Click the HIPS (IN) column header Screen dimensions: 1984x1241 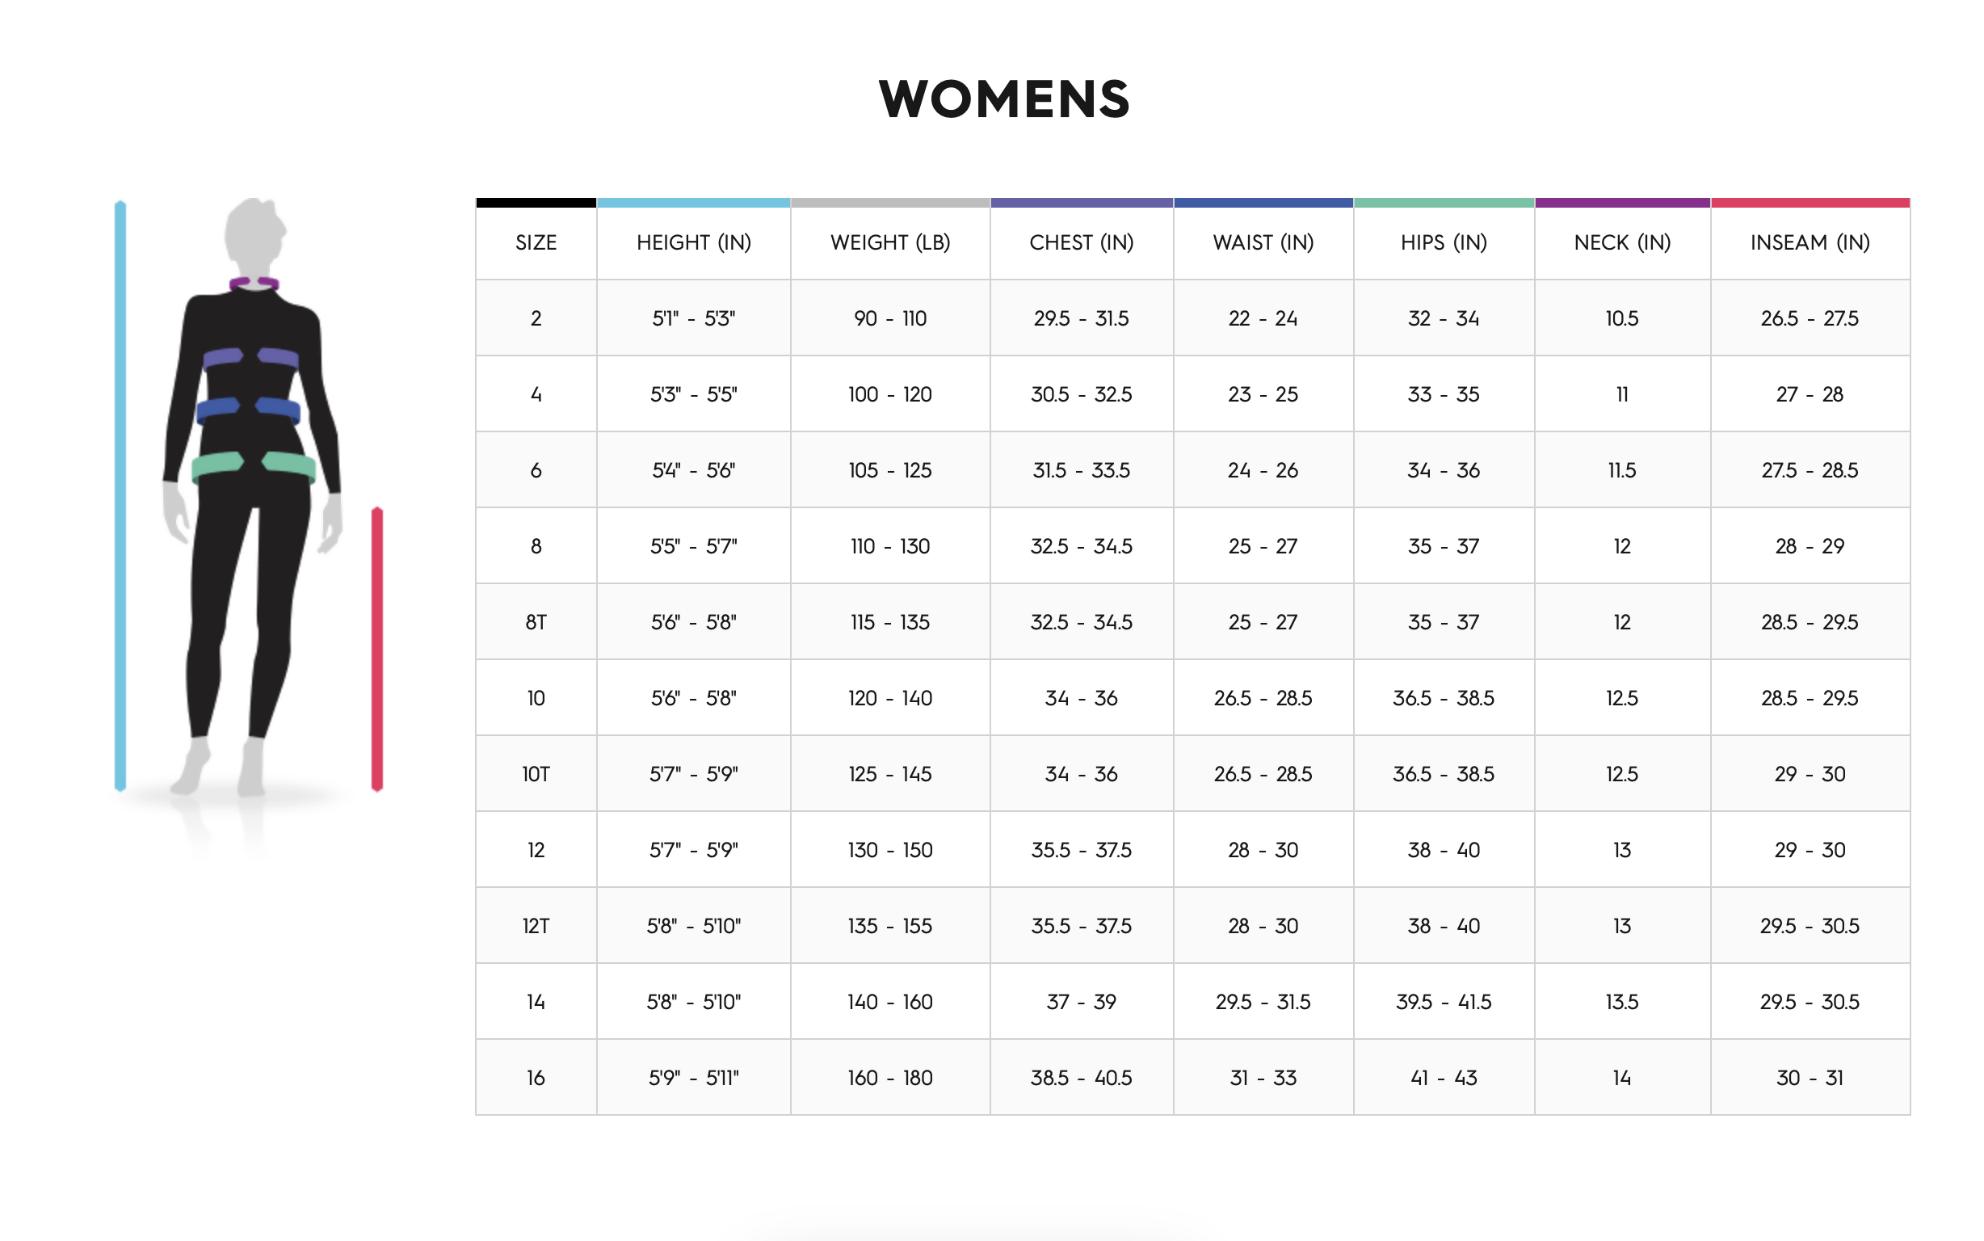[1444, 242]
